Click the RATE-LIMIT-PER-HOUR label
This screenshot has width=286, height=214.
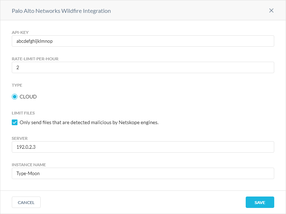(35, 59)
